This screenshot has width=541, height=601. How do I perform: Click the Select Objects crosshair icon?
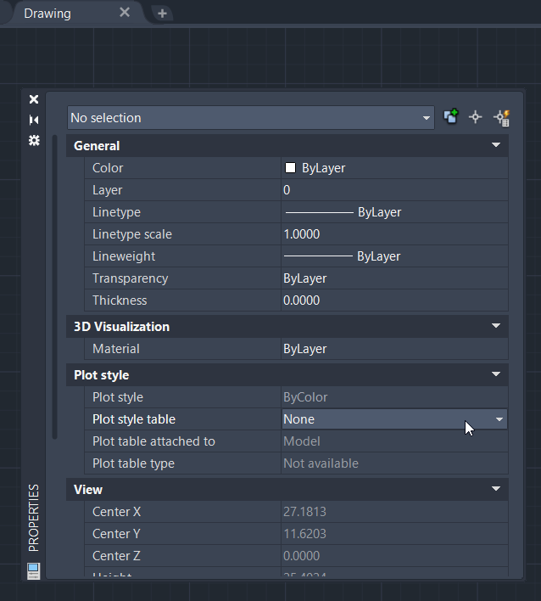click(476, 117)
